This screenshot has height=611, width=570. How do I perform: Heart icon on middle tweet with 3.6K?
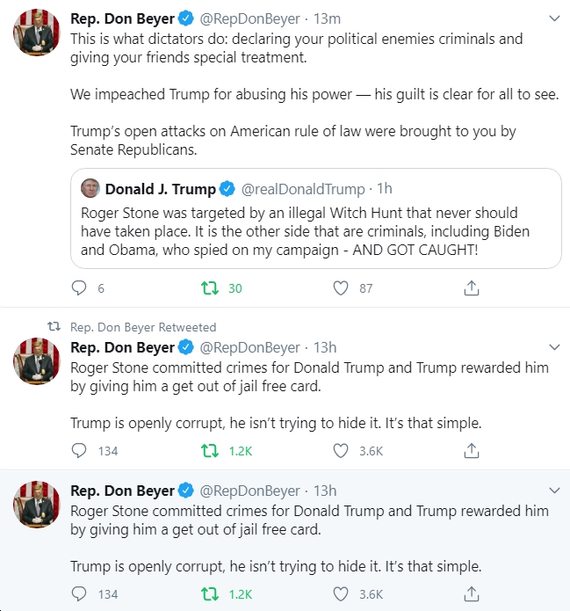pos(341,451)
